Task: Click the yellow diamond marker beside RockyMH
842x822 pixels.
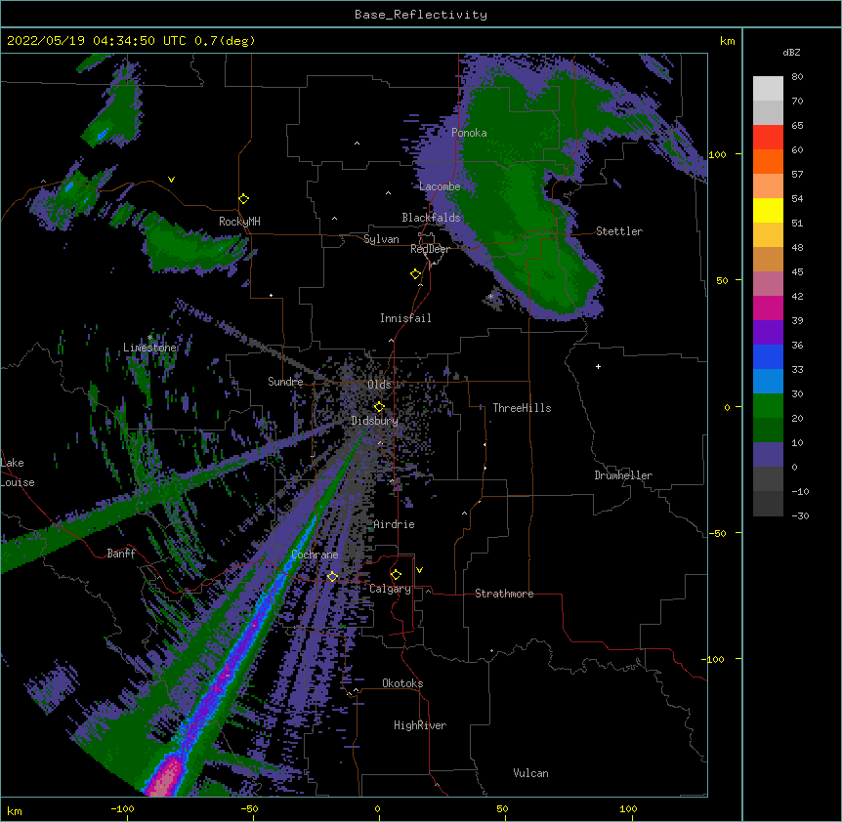Action: (x=243, y=199)
